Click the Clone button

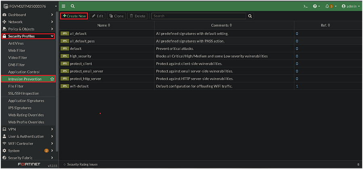coord(117,16)
